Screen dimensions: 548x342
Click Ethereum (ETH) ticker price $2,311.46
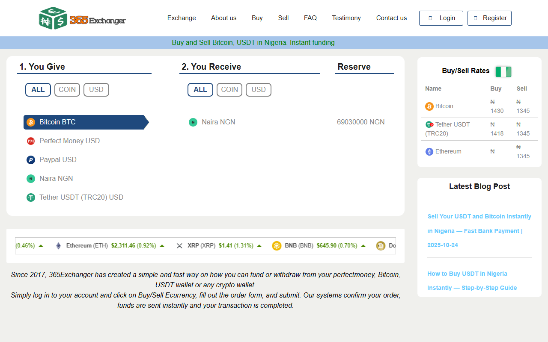(123, 246)
